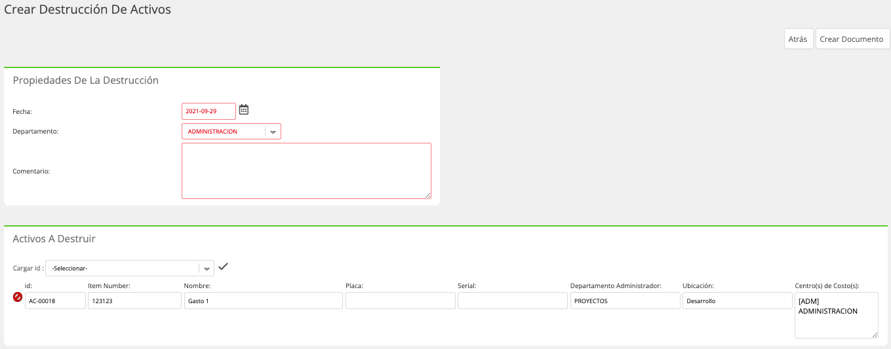891x349 pixels.
Task: Click inside the Comentario text area
Action: pyautogui.click(x=306, y=171)
